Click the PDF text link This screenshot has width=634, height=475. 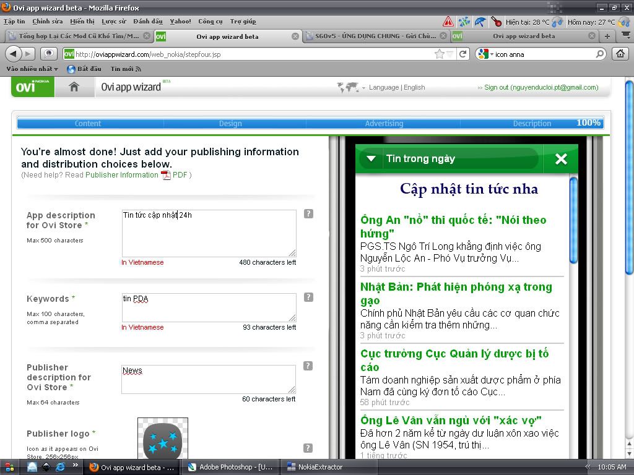pos(180,175)
